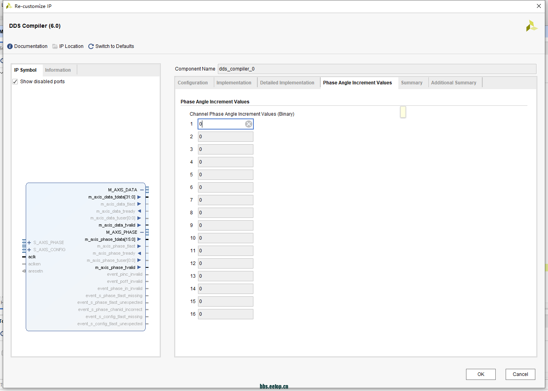The width and height of the screenshot is (548, 391).
Task: Click the IP Location link
Action: (x=71, y=46)
